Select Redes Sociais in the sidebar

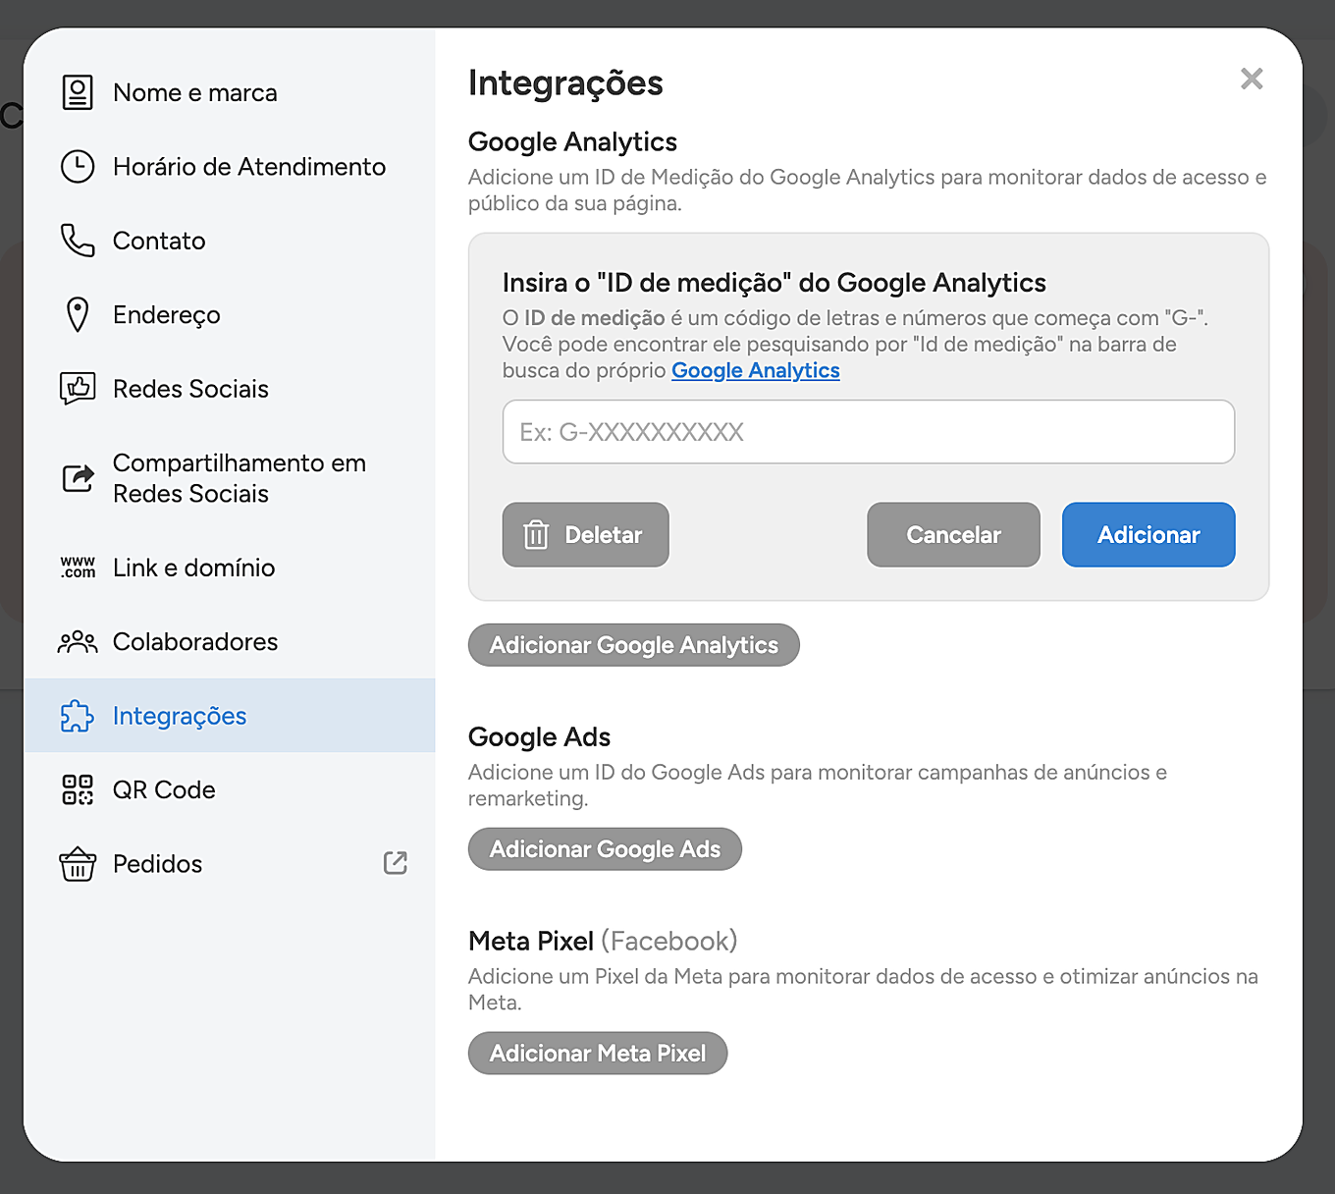(x=230, y=389)
